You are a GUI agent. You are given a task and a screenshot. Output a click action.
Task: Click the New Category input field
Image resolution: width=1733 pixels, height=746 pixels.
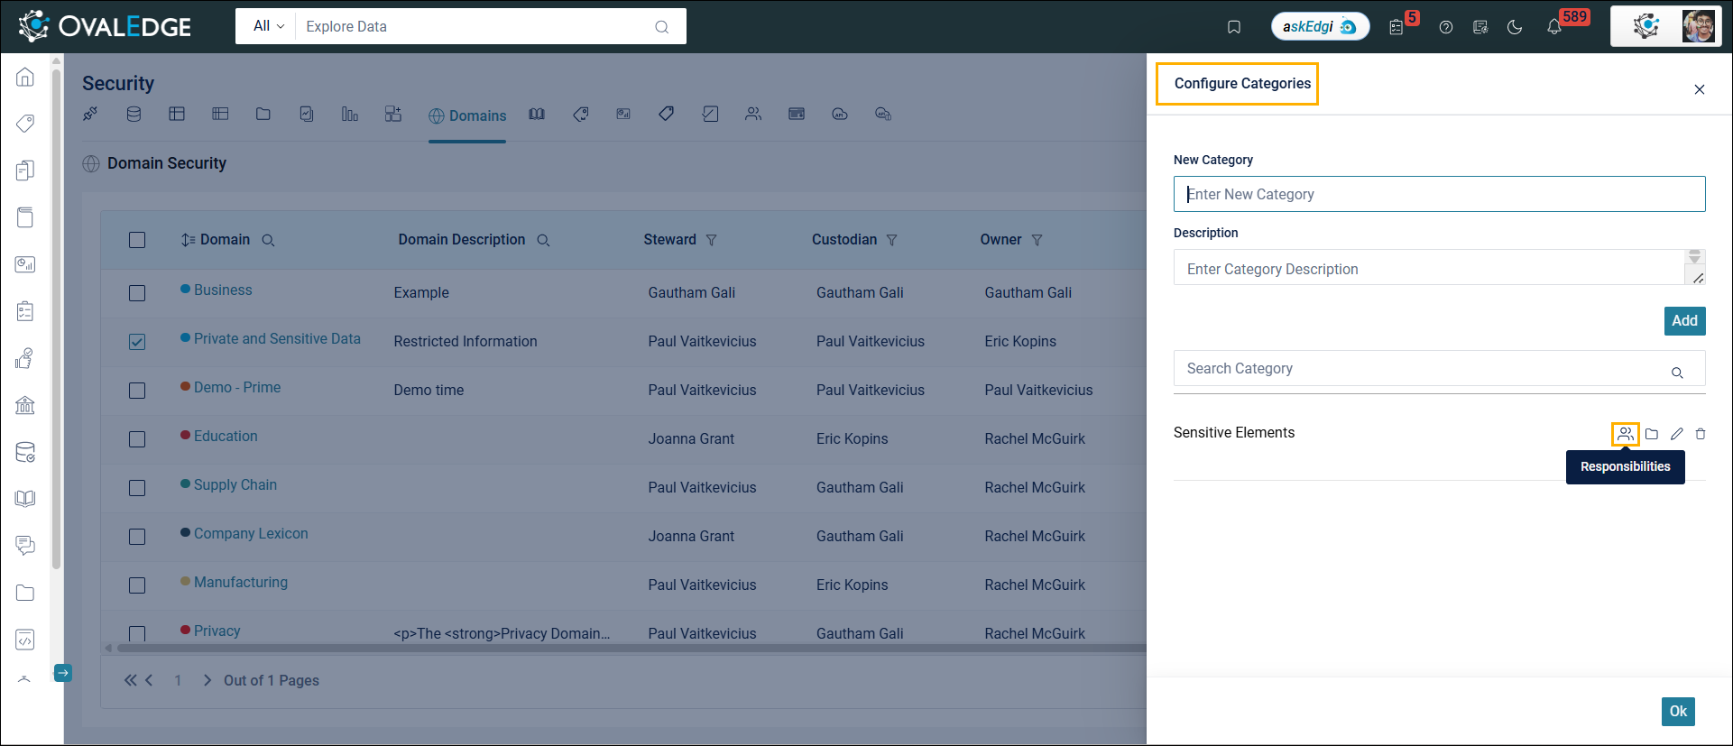point(1438,194)
